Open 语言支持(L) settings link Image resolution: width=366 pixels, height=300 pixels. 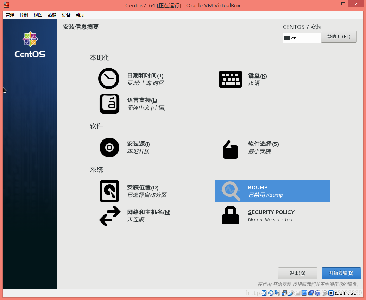142,100
